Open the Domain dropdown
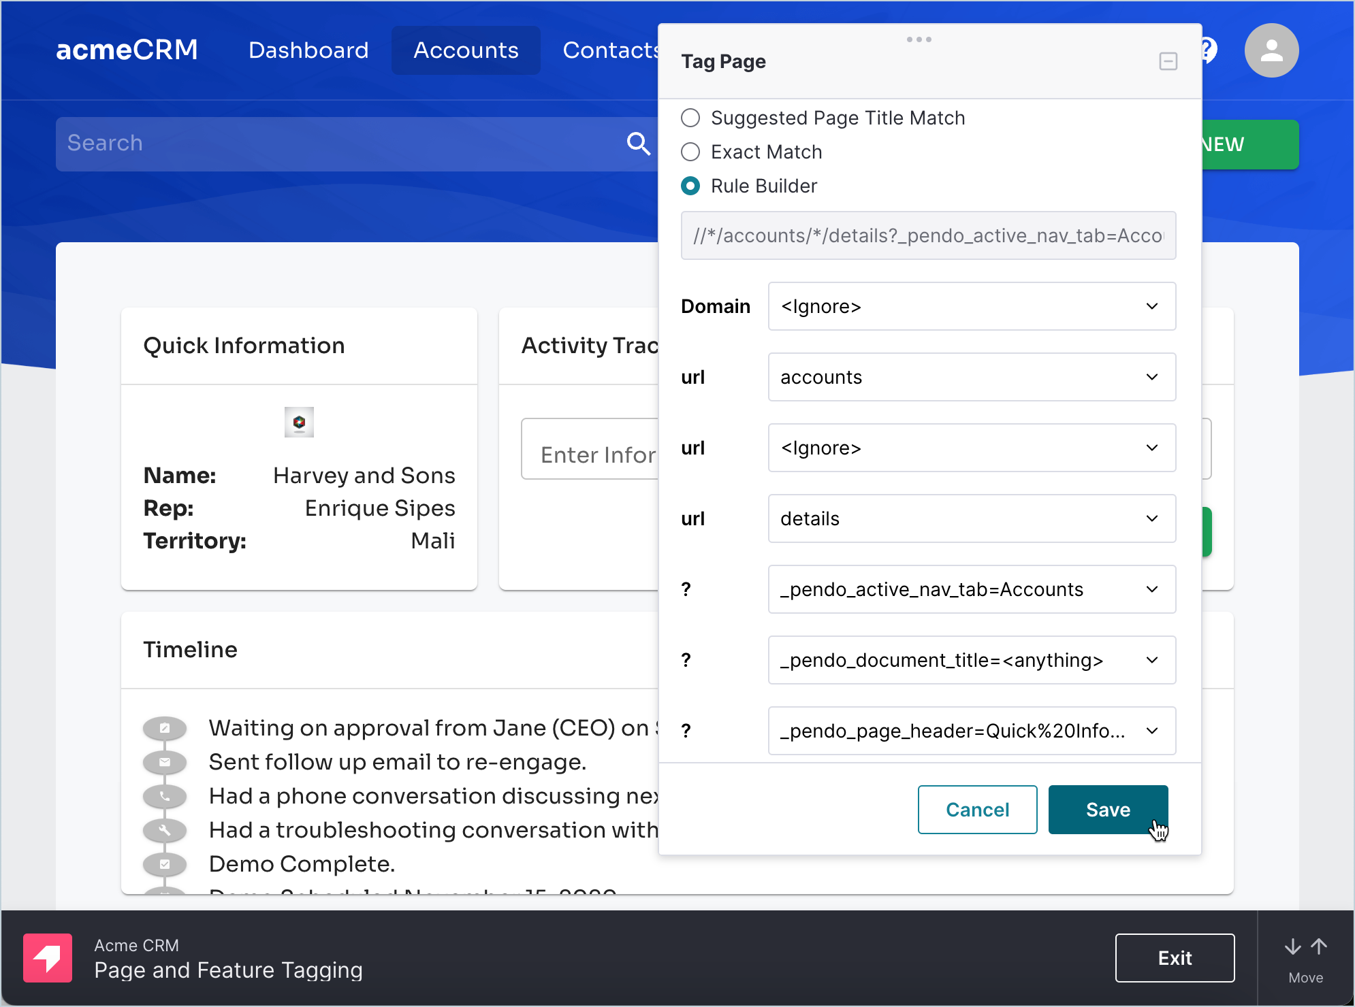The height and width of the screenshot is (1007, 1355). [x=971, y=306]
